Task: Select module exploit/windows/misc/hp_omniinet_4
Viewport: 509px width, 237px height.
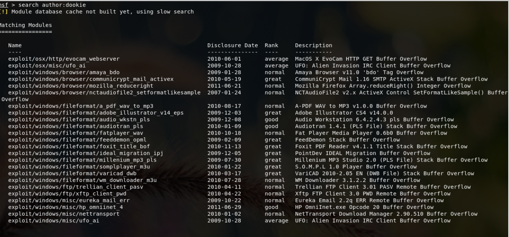Action: click(x=66, y=207)
